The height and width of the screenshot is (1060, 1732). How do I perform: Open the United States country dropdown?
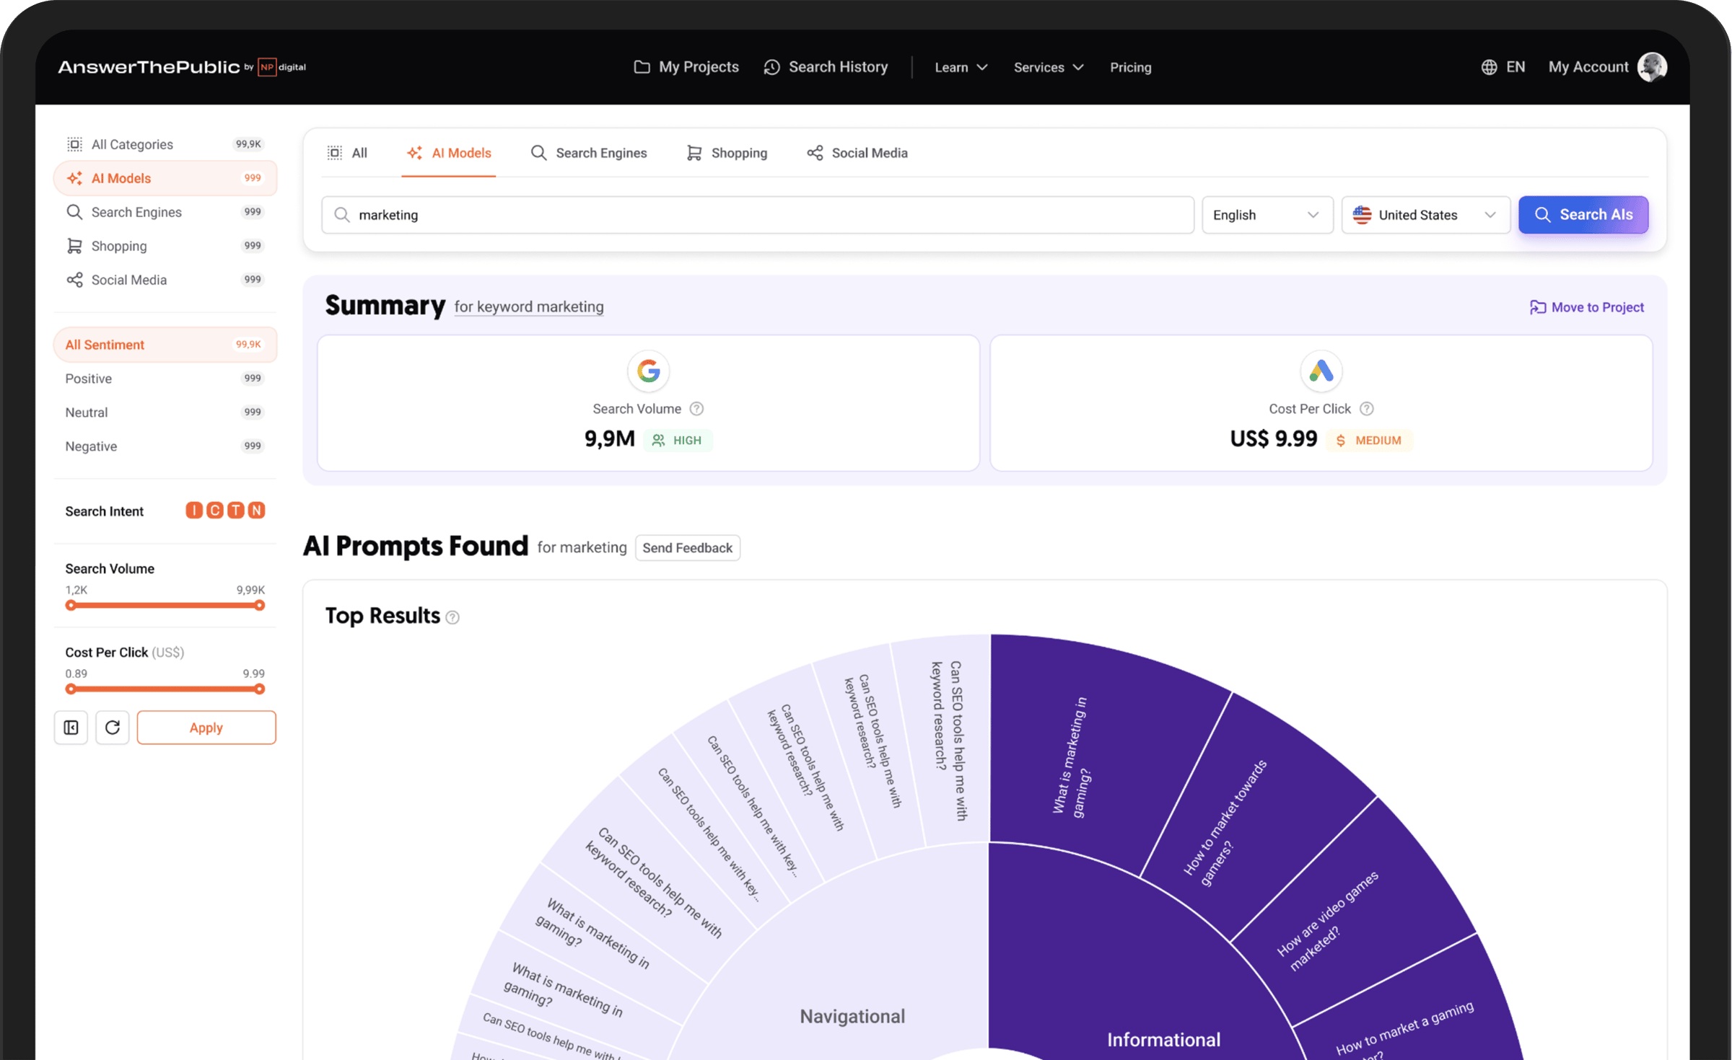(x=1425, y=215)
